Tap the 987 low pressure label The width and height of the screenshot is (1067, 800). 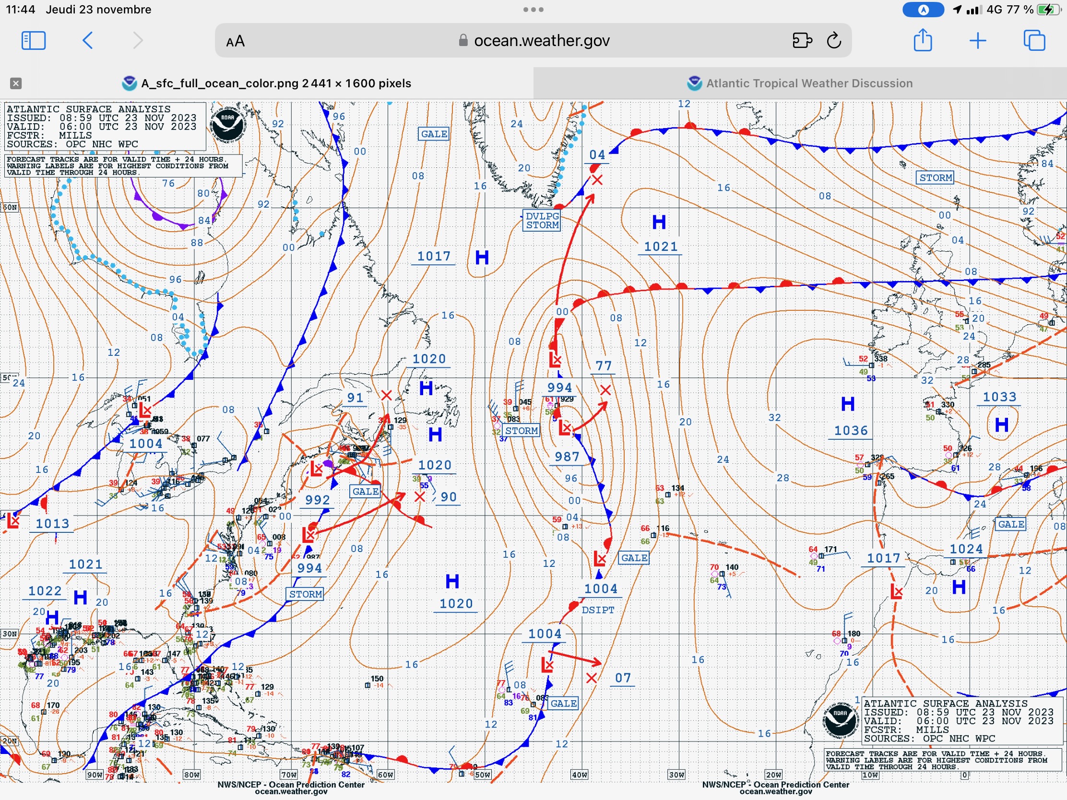pyautogui.click(x=567, y=457)
